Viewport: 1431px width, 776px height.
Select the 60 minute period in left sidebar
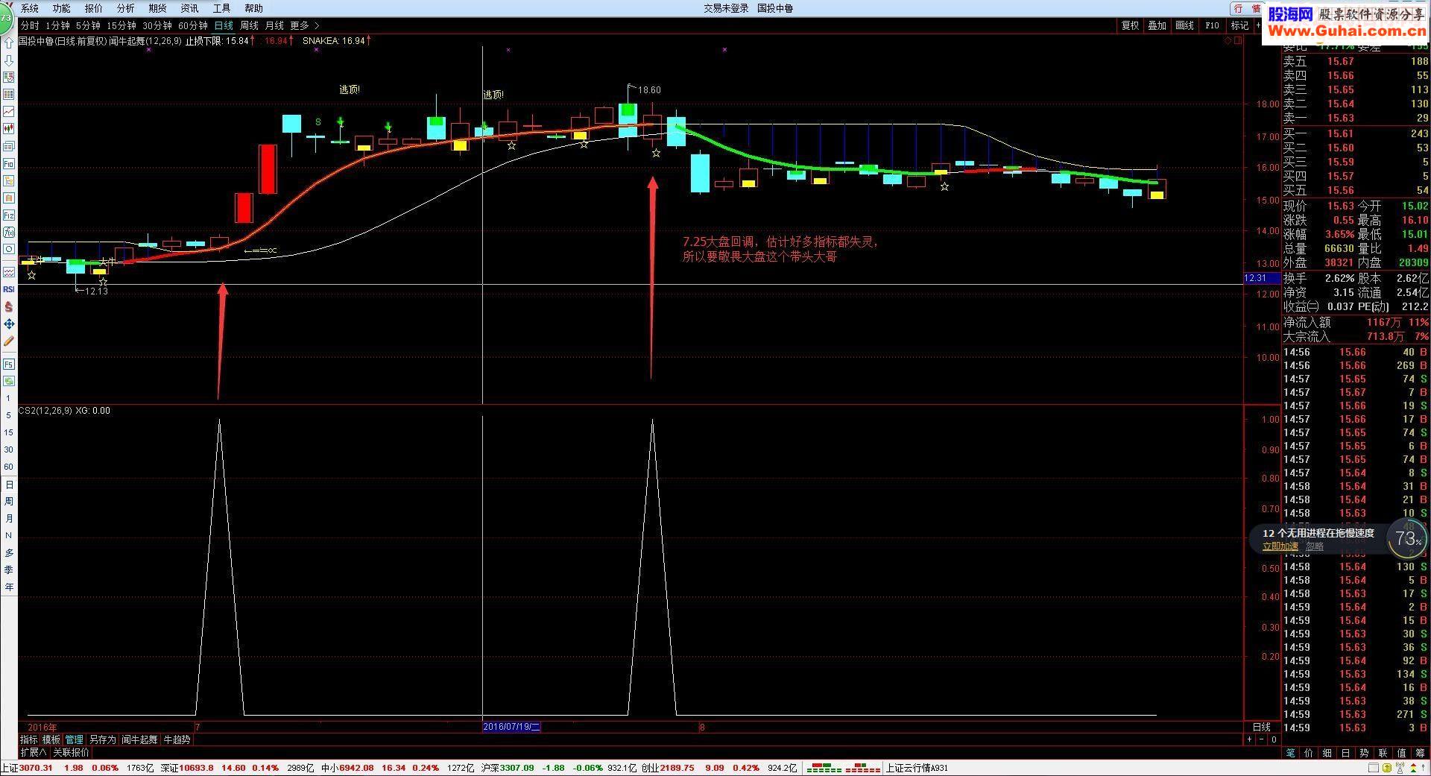tap(9, 467)
